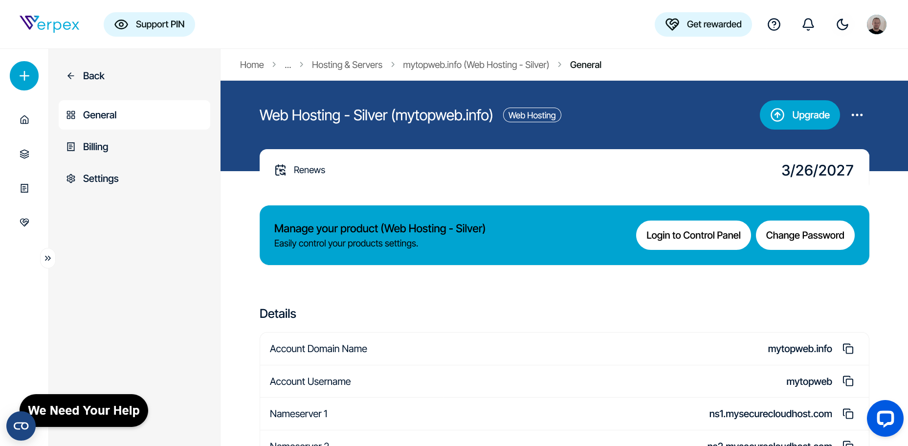908x446 pixels.
Task: Click the Web Hosting - Silver (mytopweb.info) title
Action: point(376,115)
